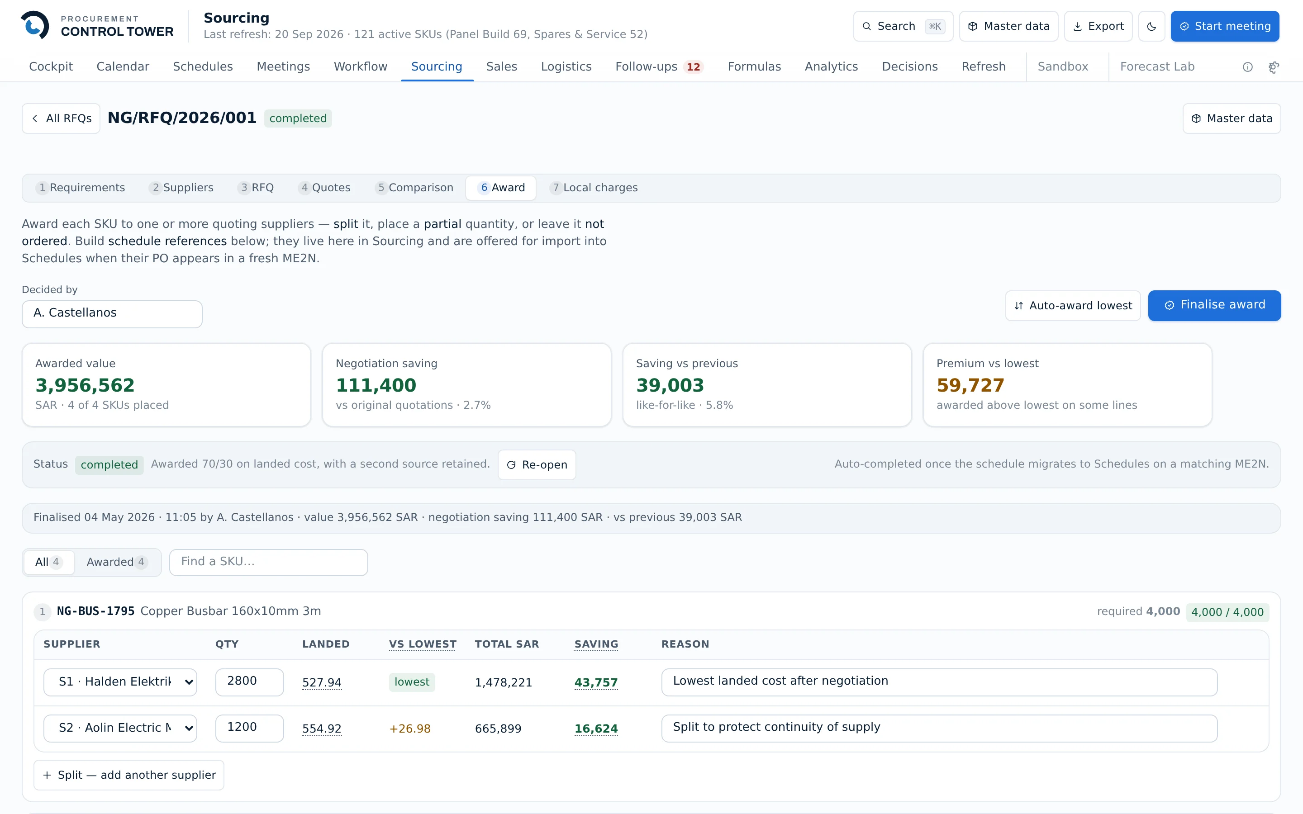Open Master data from the top header
Image resolution: width=1303 pixels, height=814 pixels.
click(1008, 26)
